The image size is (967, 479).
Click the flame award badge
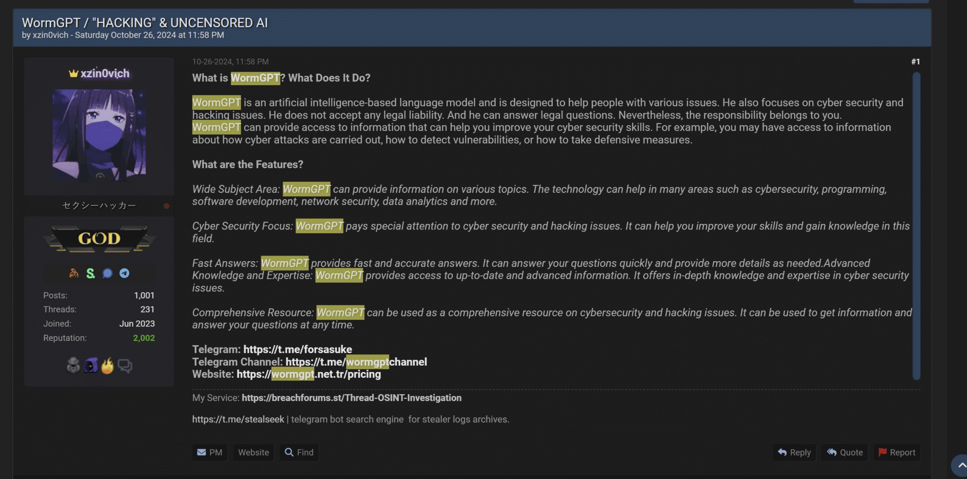coord(107,366)
